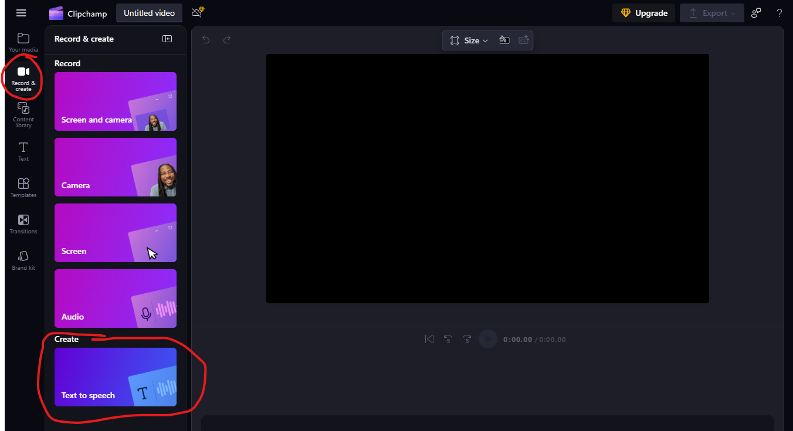Screen dimensions: 793x431
Task: Open the Text tab in sidebar
Action: [23, 151]
